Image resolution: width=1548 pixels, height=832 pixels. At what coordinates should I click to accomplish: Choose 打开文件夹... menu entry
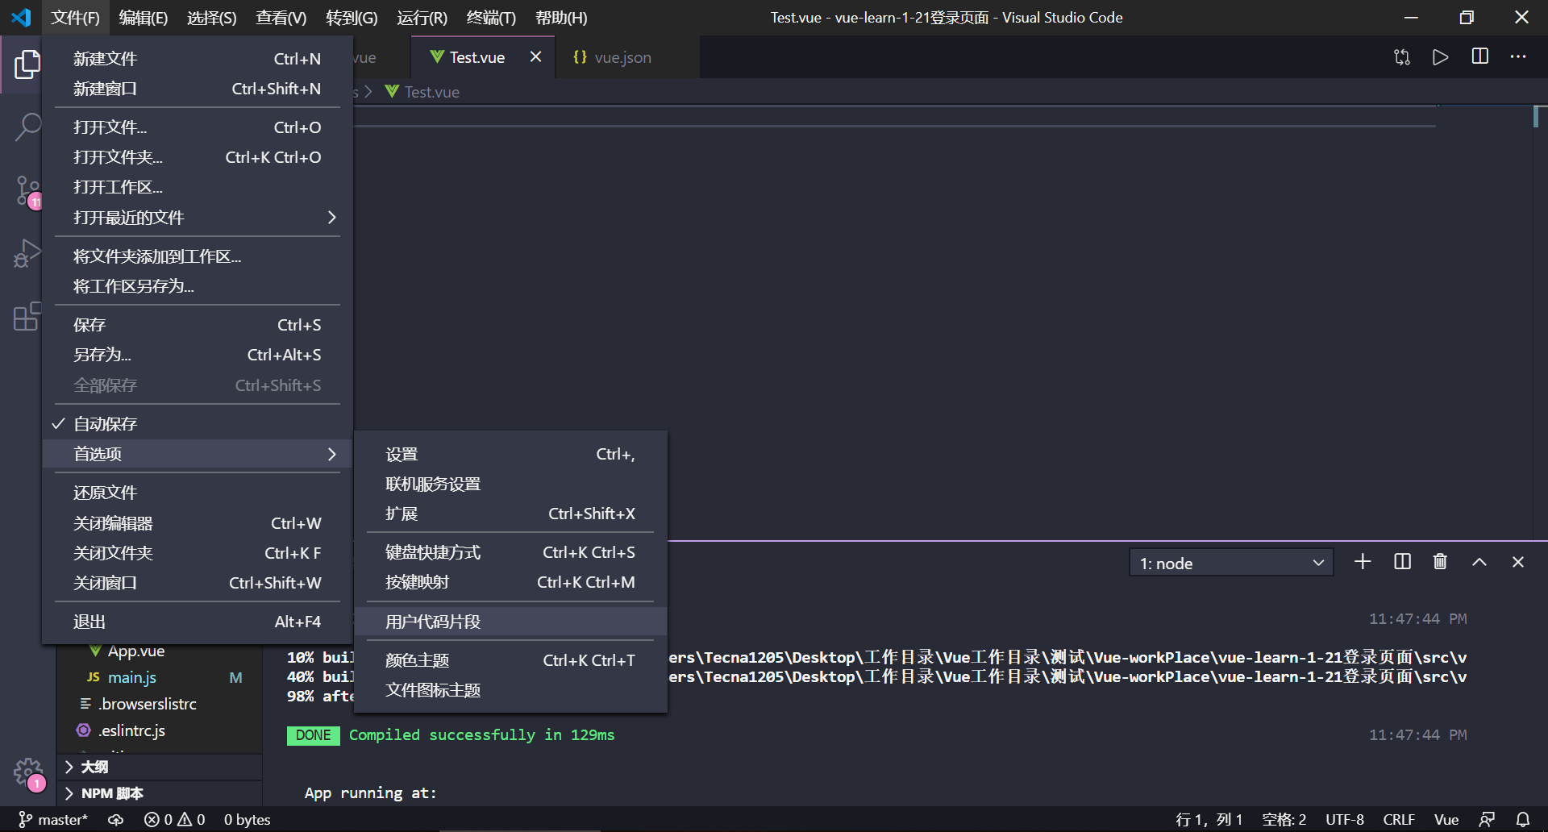click(198, 157)
